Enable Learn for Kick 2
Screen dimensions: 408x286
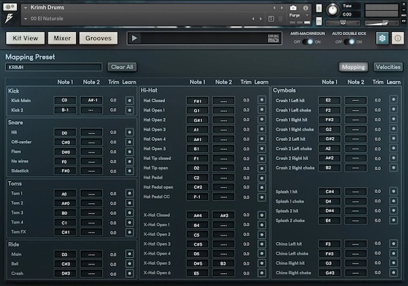[129, 110]
